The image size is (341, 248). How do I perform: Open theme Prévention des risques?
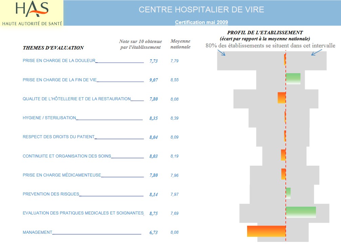51,194
